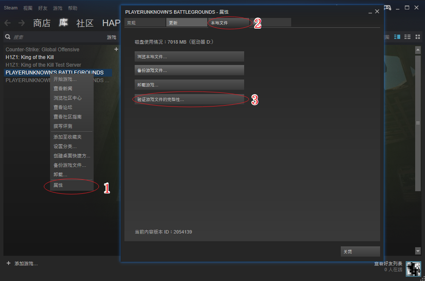Choose 设置分类 from context menu
The height and width of the screenshot is (281, 425).
coord(72,146)
